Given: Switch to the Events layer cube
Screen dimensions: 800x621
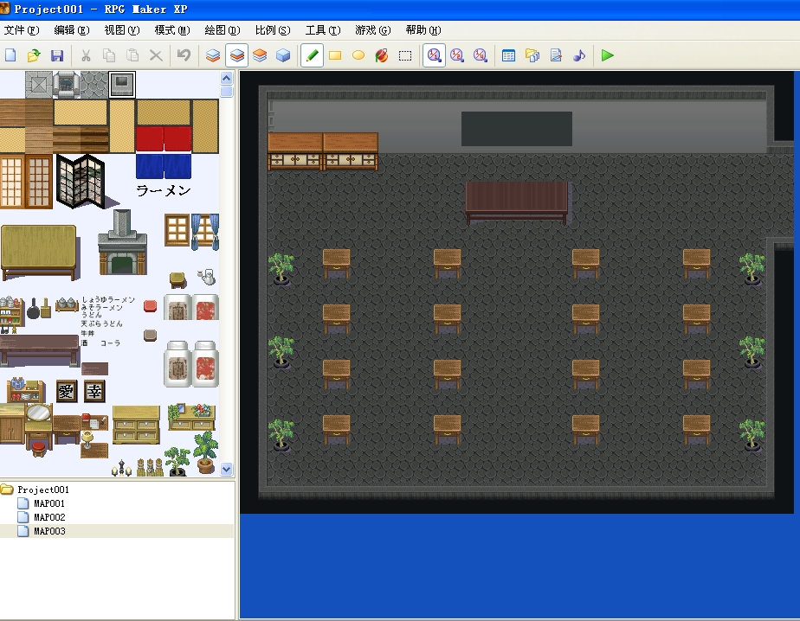Looking at the screenshot, I should 283,55.
